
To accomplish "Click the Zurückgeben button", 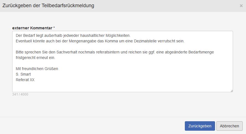I will (x=200, y=126).
